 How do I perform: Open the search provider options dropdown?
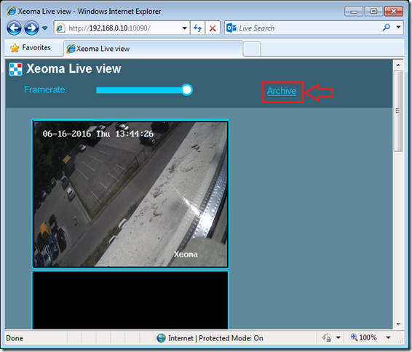click(x=399, y=27)
